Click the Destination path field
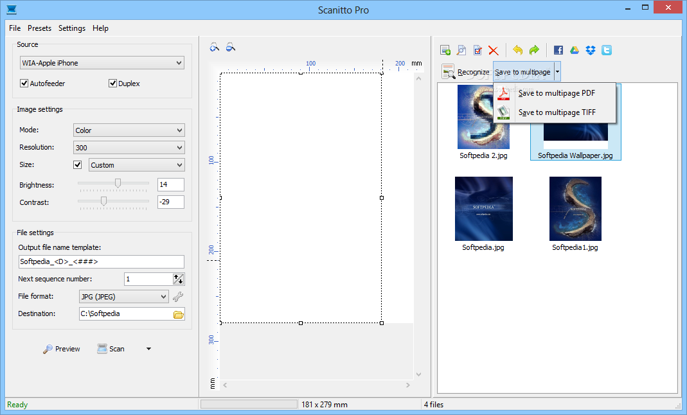Screen dimensions: 687x415 tap(126, 314)
